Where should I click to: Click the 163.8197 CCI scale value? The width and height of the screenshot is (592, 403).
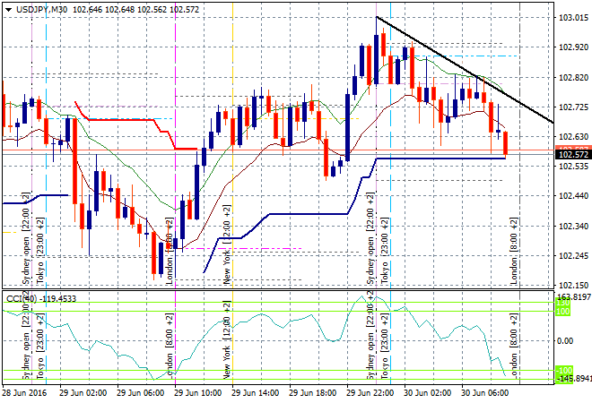(572, 296)
